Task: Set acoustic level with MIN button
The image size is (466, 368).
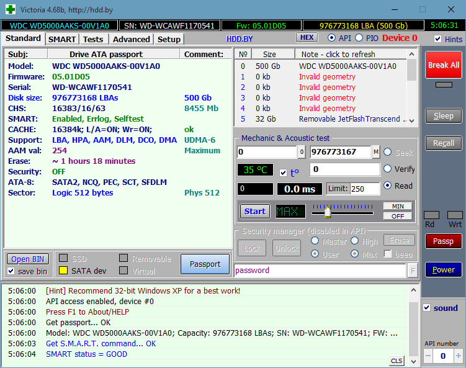Action: (398, 206)
